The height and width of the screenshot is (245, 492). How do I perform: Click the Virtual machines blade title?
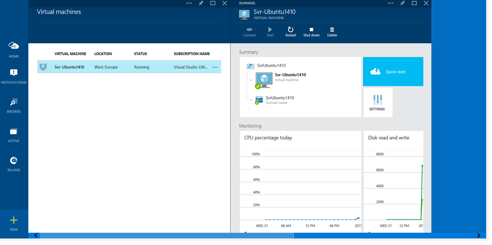[x=59, y=12]
